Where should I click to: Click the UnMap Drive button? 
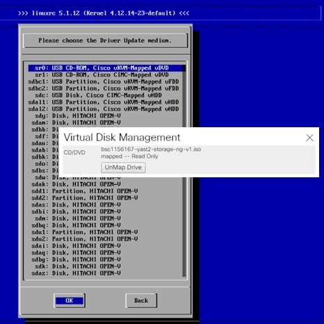click(123, 168)
